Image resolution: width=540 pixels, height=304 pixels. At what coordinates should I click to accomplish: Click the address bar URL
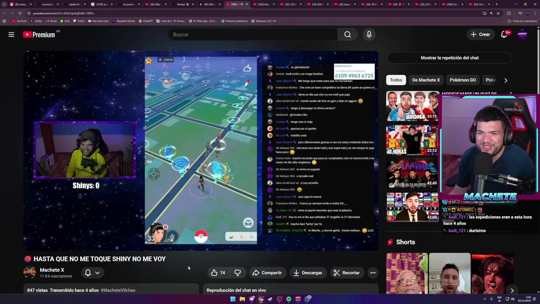(63, 13)
